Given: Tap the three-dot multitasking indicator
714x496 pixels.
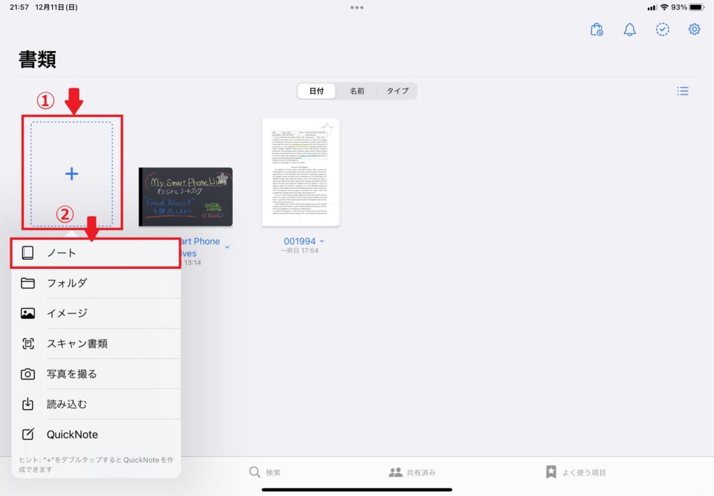Looking at the screenshot, I should click(357, 7).
